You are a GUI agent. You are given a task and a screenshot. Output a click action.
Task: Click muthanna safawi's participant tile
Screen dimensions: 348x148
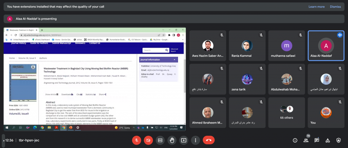[x=286, y=46]
